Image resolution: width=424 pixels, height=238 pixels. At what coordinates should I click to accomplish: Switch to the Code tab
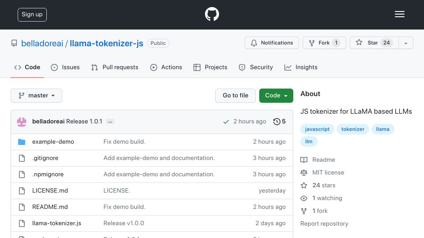point(27,67)
